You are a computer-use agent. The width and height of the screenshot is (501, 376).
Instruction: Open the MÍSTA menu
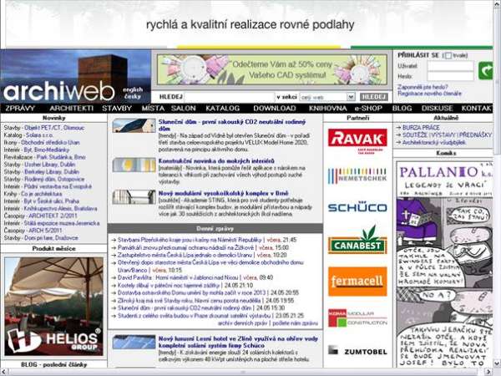click(153, 109)
